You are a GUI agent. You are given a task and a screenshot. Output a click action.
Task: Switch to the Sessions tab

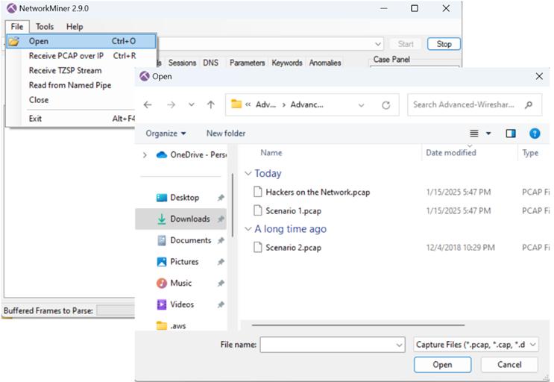[x=182, y=63]
